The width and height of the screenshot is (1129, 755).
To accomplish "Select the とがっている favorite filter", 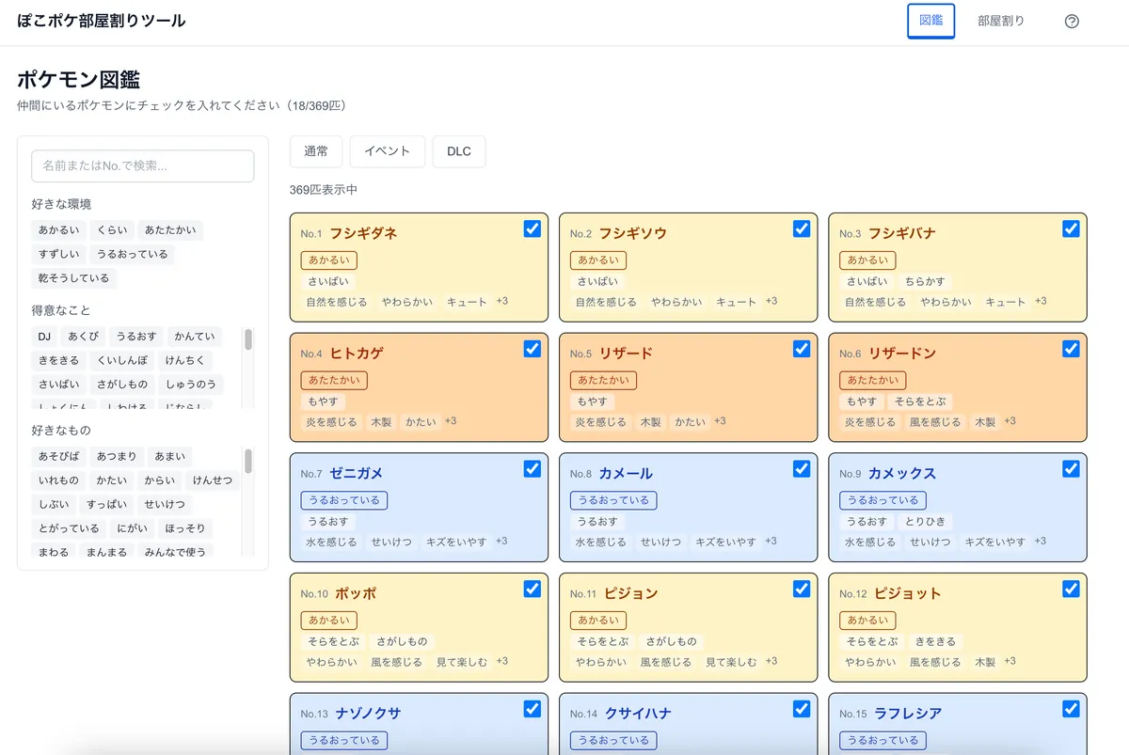I will (x=69, y=528).
